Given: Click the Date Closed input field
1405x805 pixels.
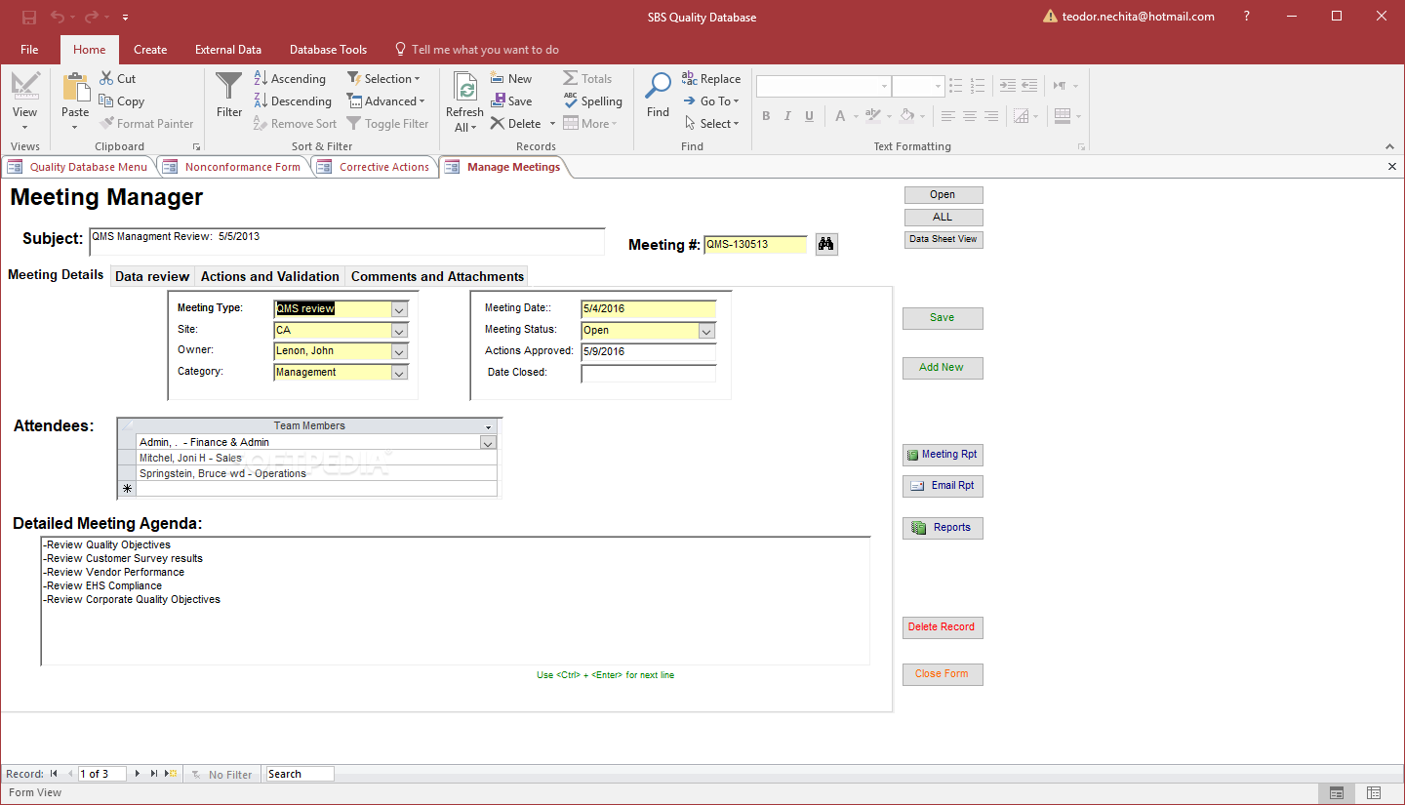Looking at the screenshot, I should [x=649, y=373].
